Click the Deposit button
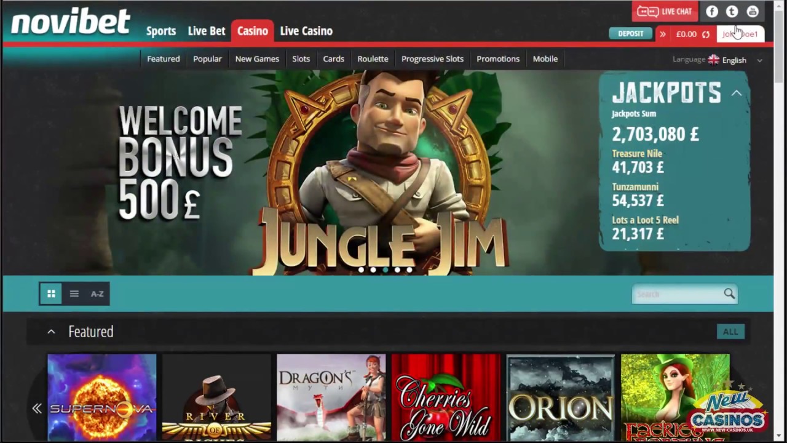The height and width of the screenshot is (443, 787). coord(630,34)
